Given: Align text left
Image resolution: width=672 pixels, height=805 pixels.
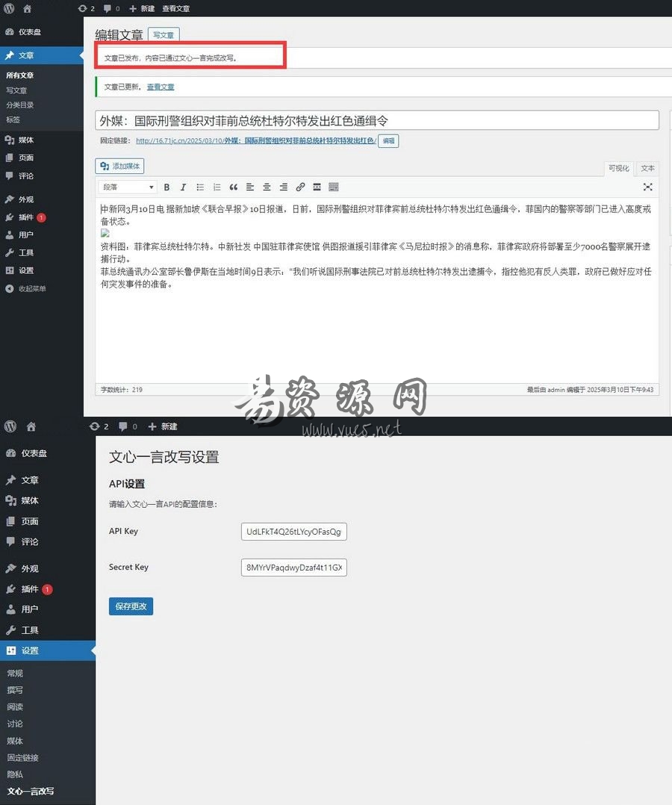Looking at the screenshot, I should click(x=250, y=187).
